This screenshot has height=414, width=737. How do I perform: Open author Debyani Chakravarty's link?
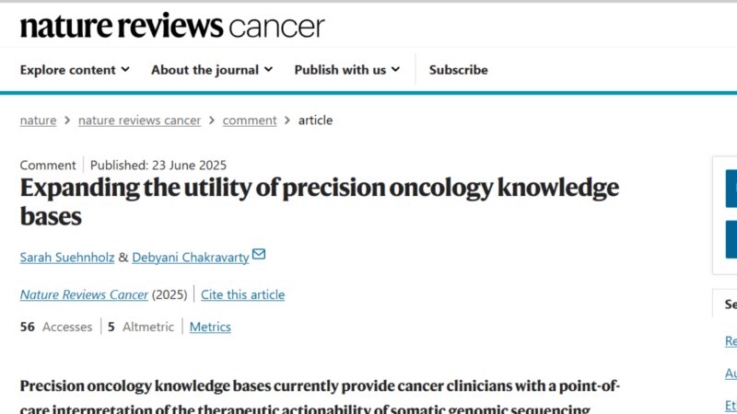pos(191,258)
